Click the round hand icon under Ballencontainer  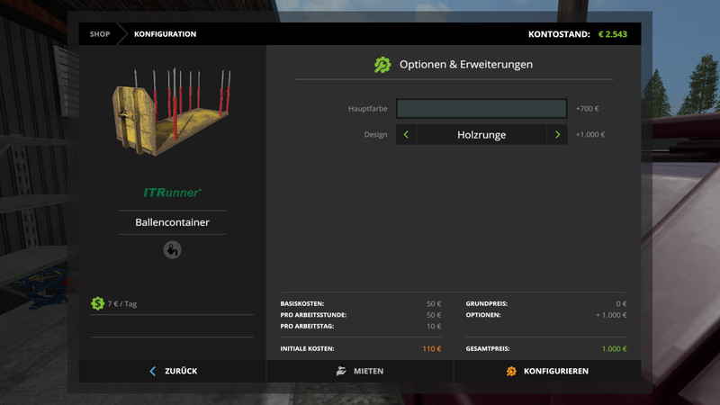coord(172,250)
